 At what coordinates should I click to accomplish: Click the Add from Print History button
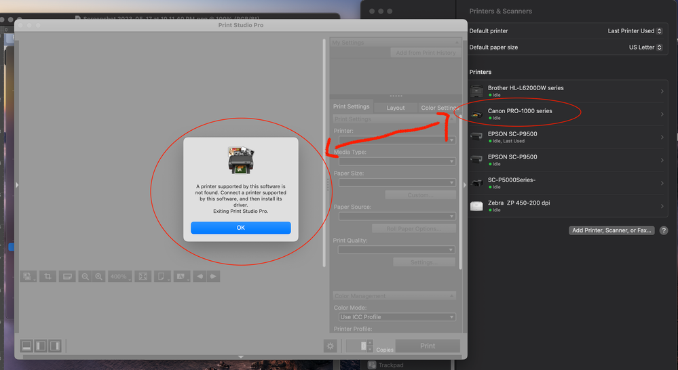coord(426,53)
